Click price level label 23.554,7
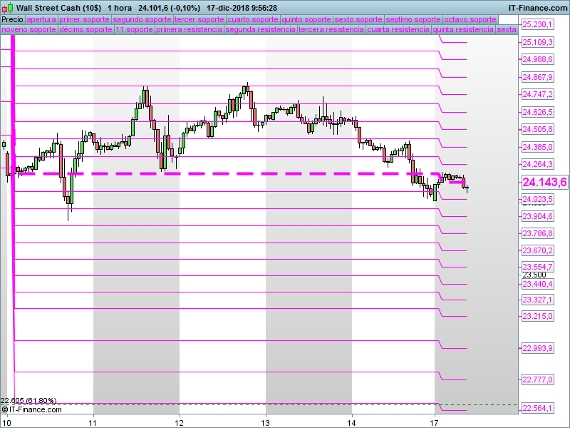Screen dimensions: 570x428 (538, 267)
